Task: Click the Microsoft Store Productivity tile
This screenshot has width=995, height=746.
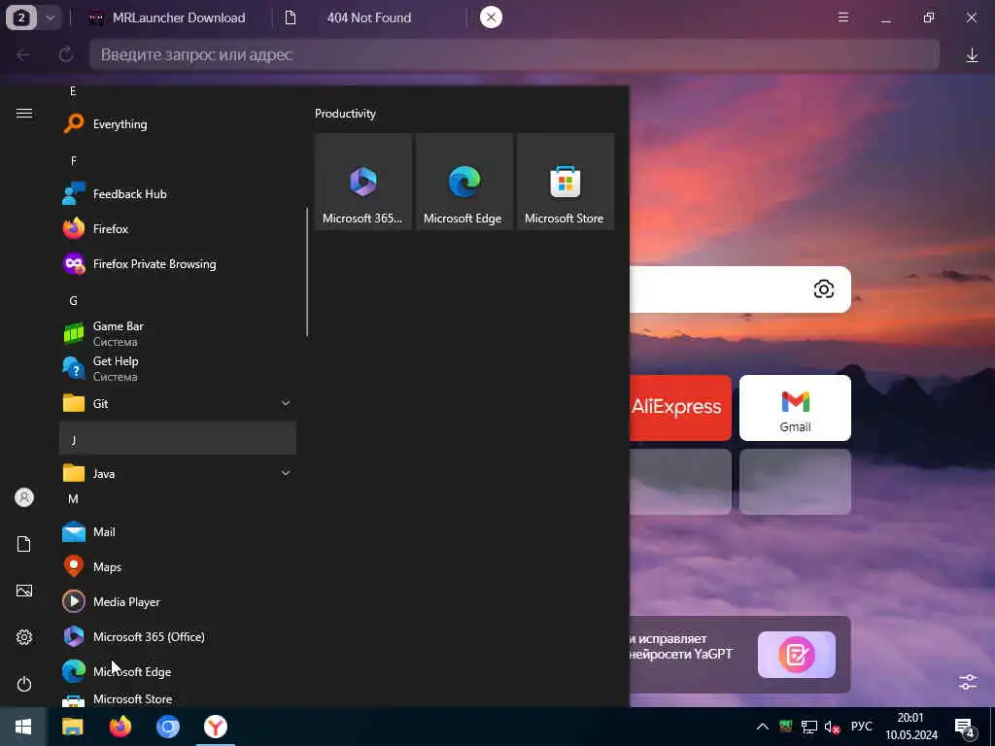Action: pos(565,182)
